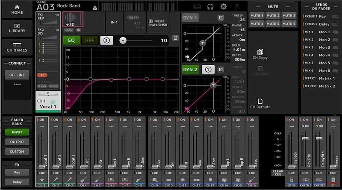Image resolution: width=342 pixels, height=190 pixels.
Task: Open the LIBRARY panel
Action: (17, 28)
